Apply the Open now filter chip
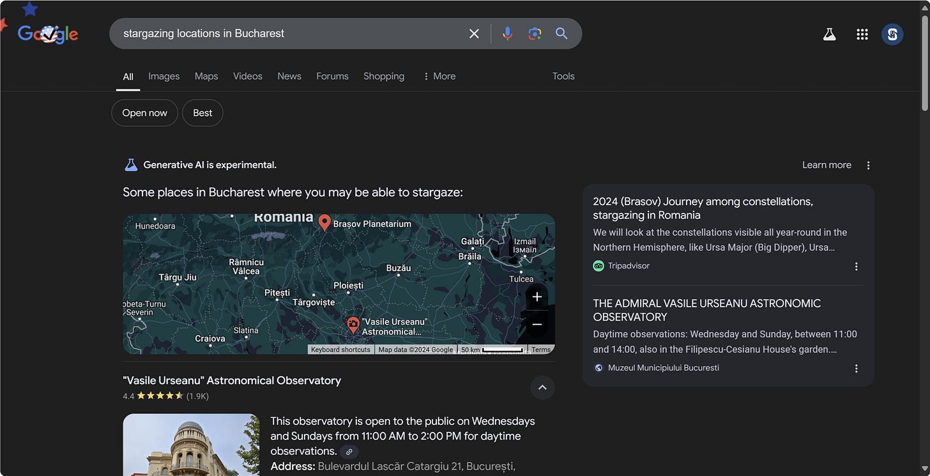Image resolution: width=930 pixels, height=476 pixels. (145, 113)
